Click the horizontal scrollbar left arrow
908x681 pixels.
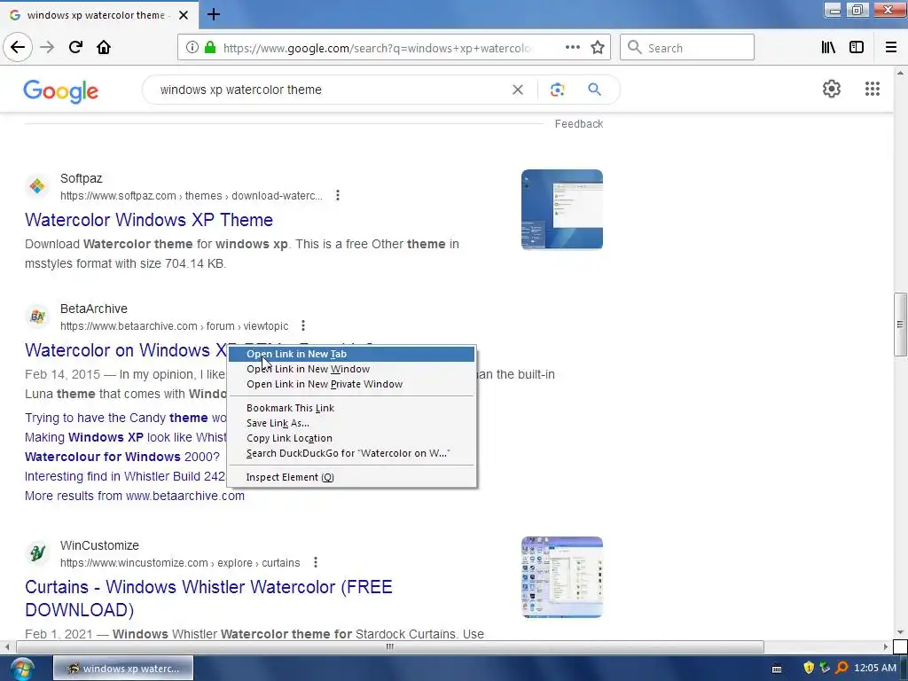[7, 646]
